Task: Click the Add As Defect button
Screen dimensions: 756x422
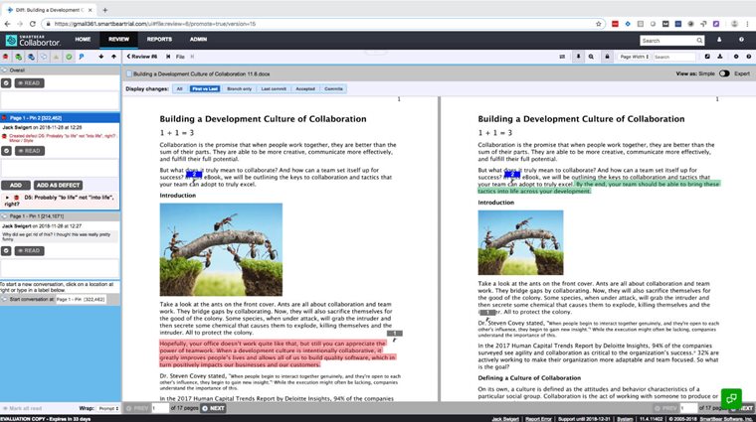Action: click(58, 186)
